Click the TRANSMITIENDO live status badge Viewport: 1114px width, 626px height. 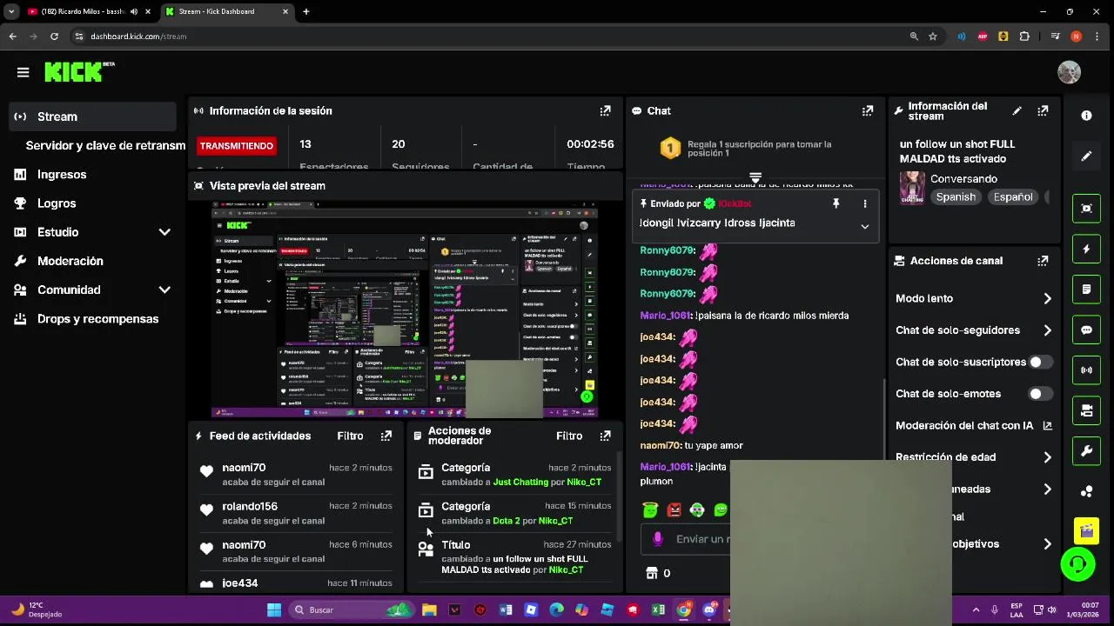[236, 145]
